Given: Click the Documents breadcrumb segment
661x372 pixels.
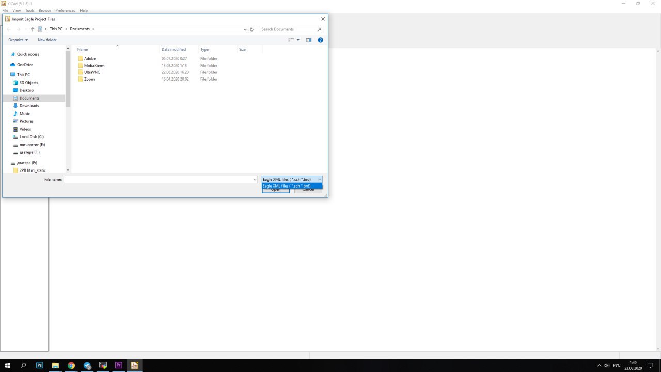Looking at the screenshot, I should click(80, 29).
